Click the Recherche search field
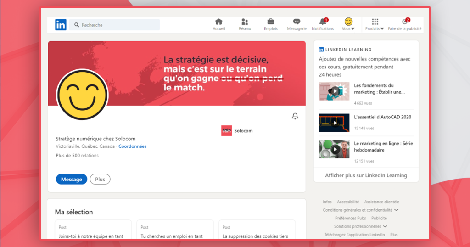 pos(114,25)
